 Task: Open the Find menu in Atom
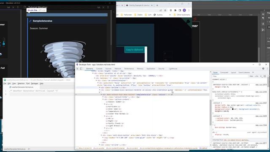[28, 84]
